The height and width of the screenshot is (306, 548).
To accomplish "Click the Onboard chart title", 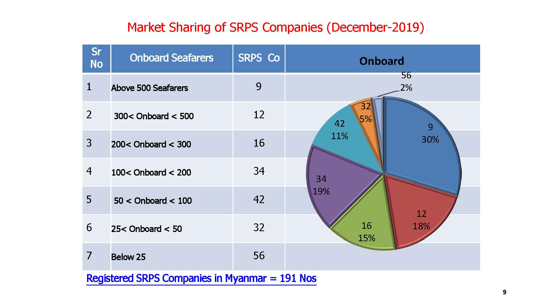I will click(381, 61).
